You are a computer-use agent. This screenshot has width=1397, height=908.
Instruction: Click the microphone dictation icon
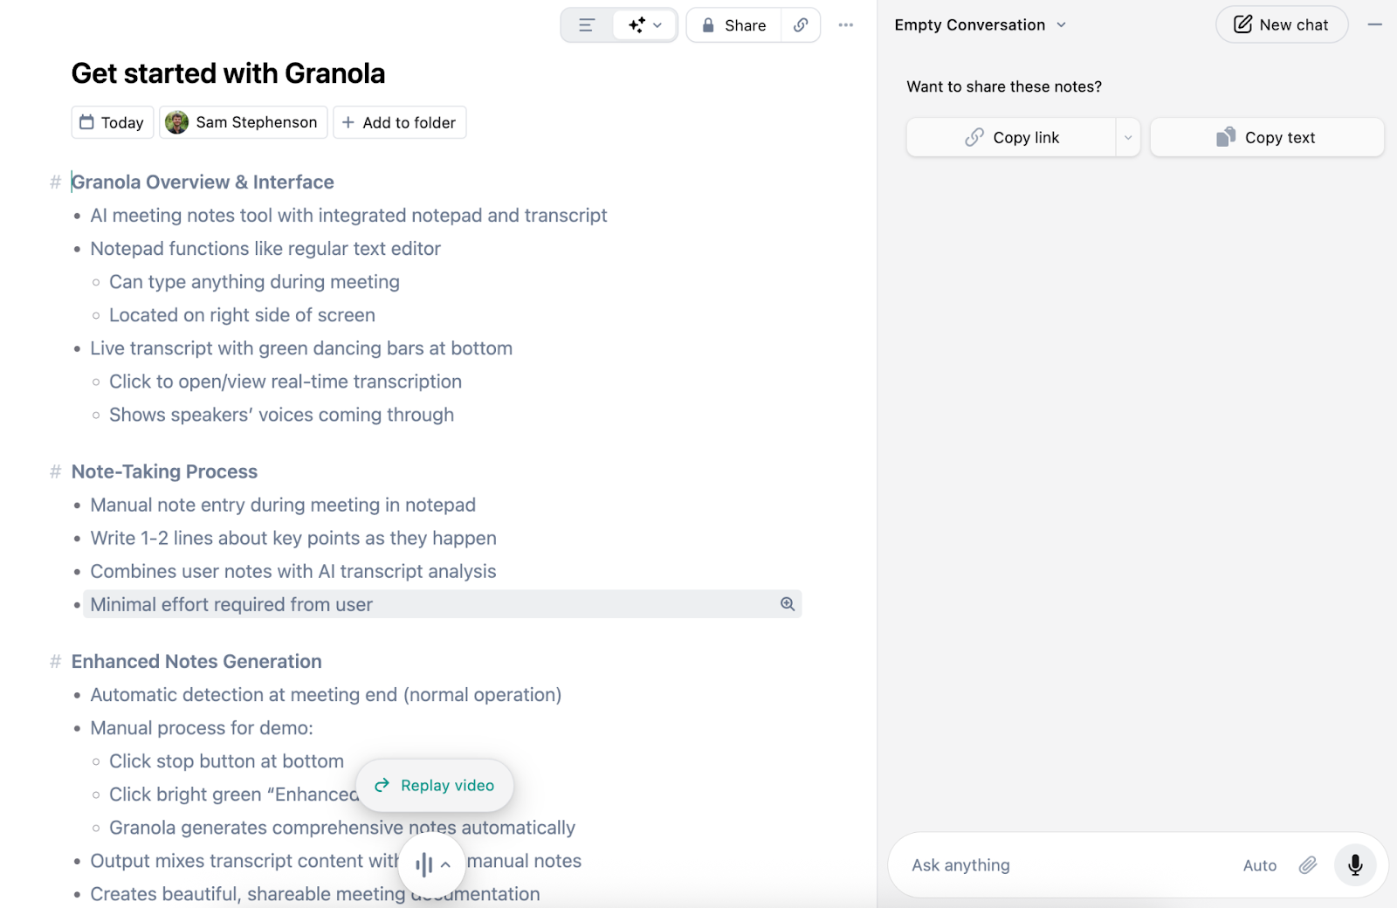(x=1355, y=865)
